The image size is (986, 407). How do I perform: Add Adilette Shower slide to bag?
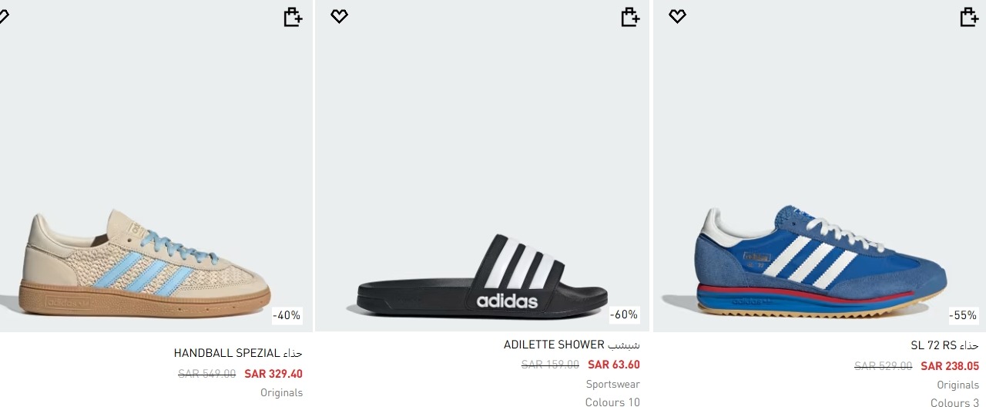pyautogui.click(x=631, y=17)
